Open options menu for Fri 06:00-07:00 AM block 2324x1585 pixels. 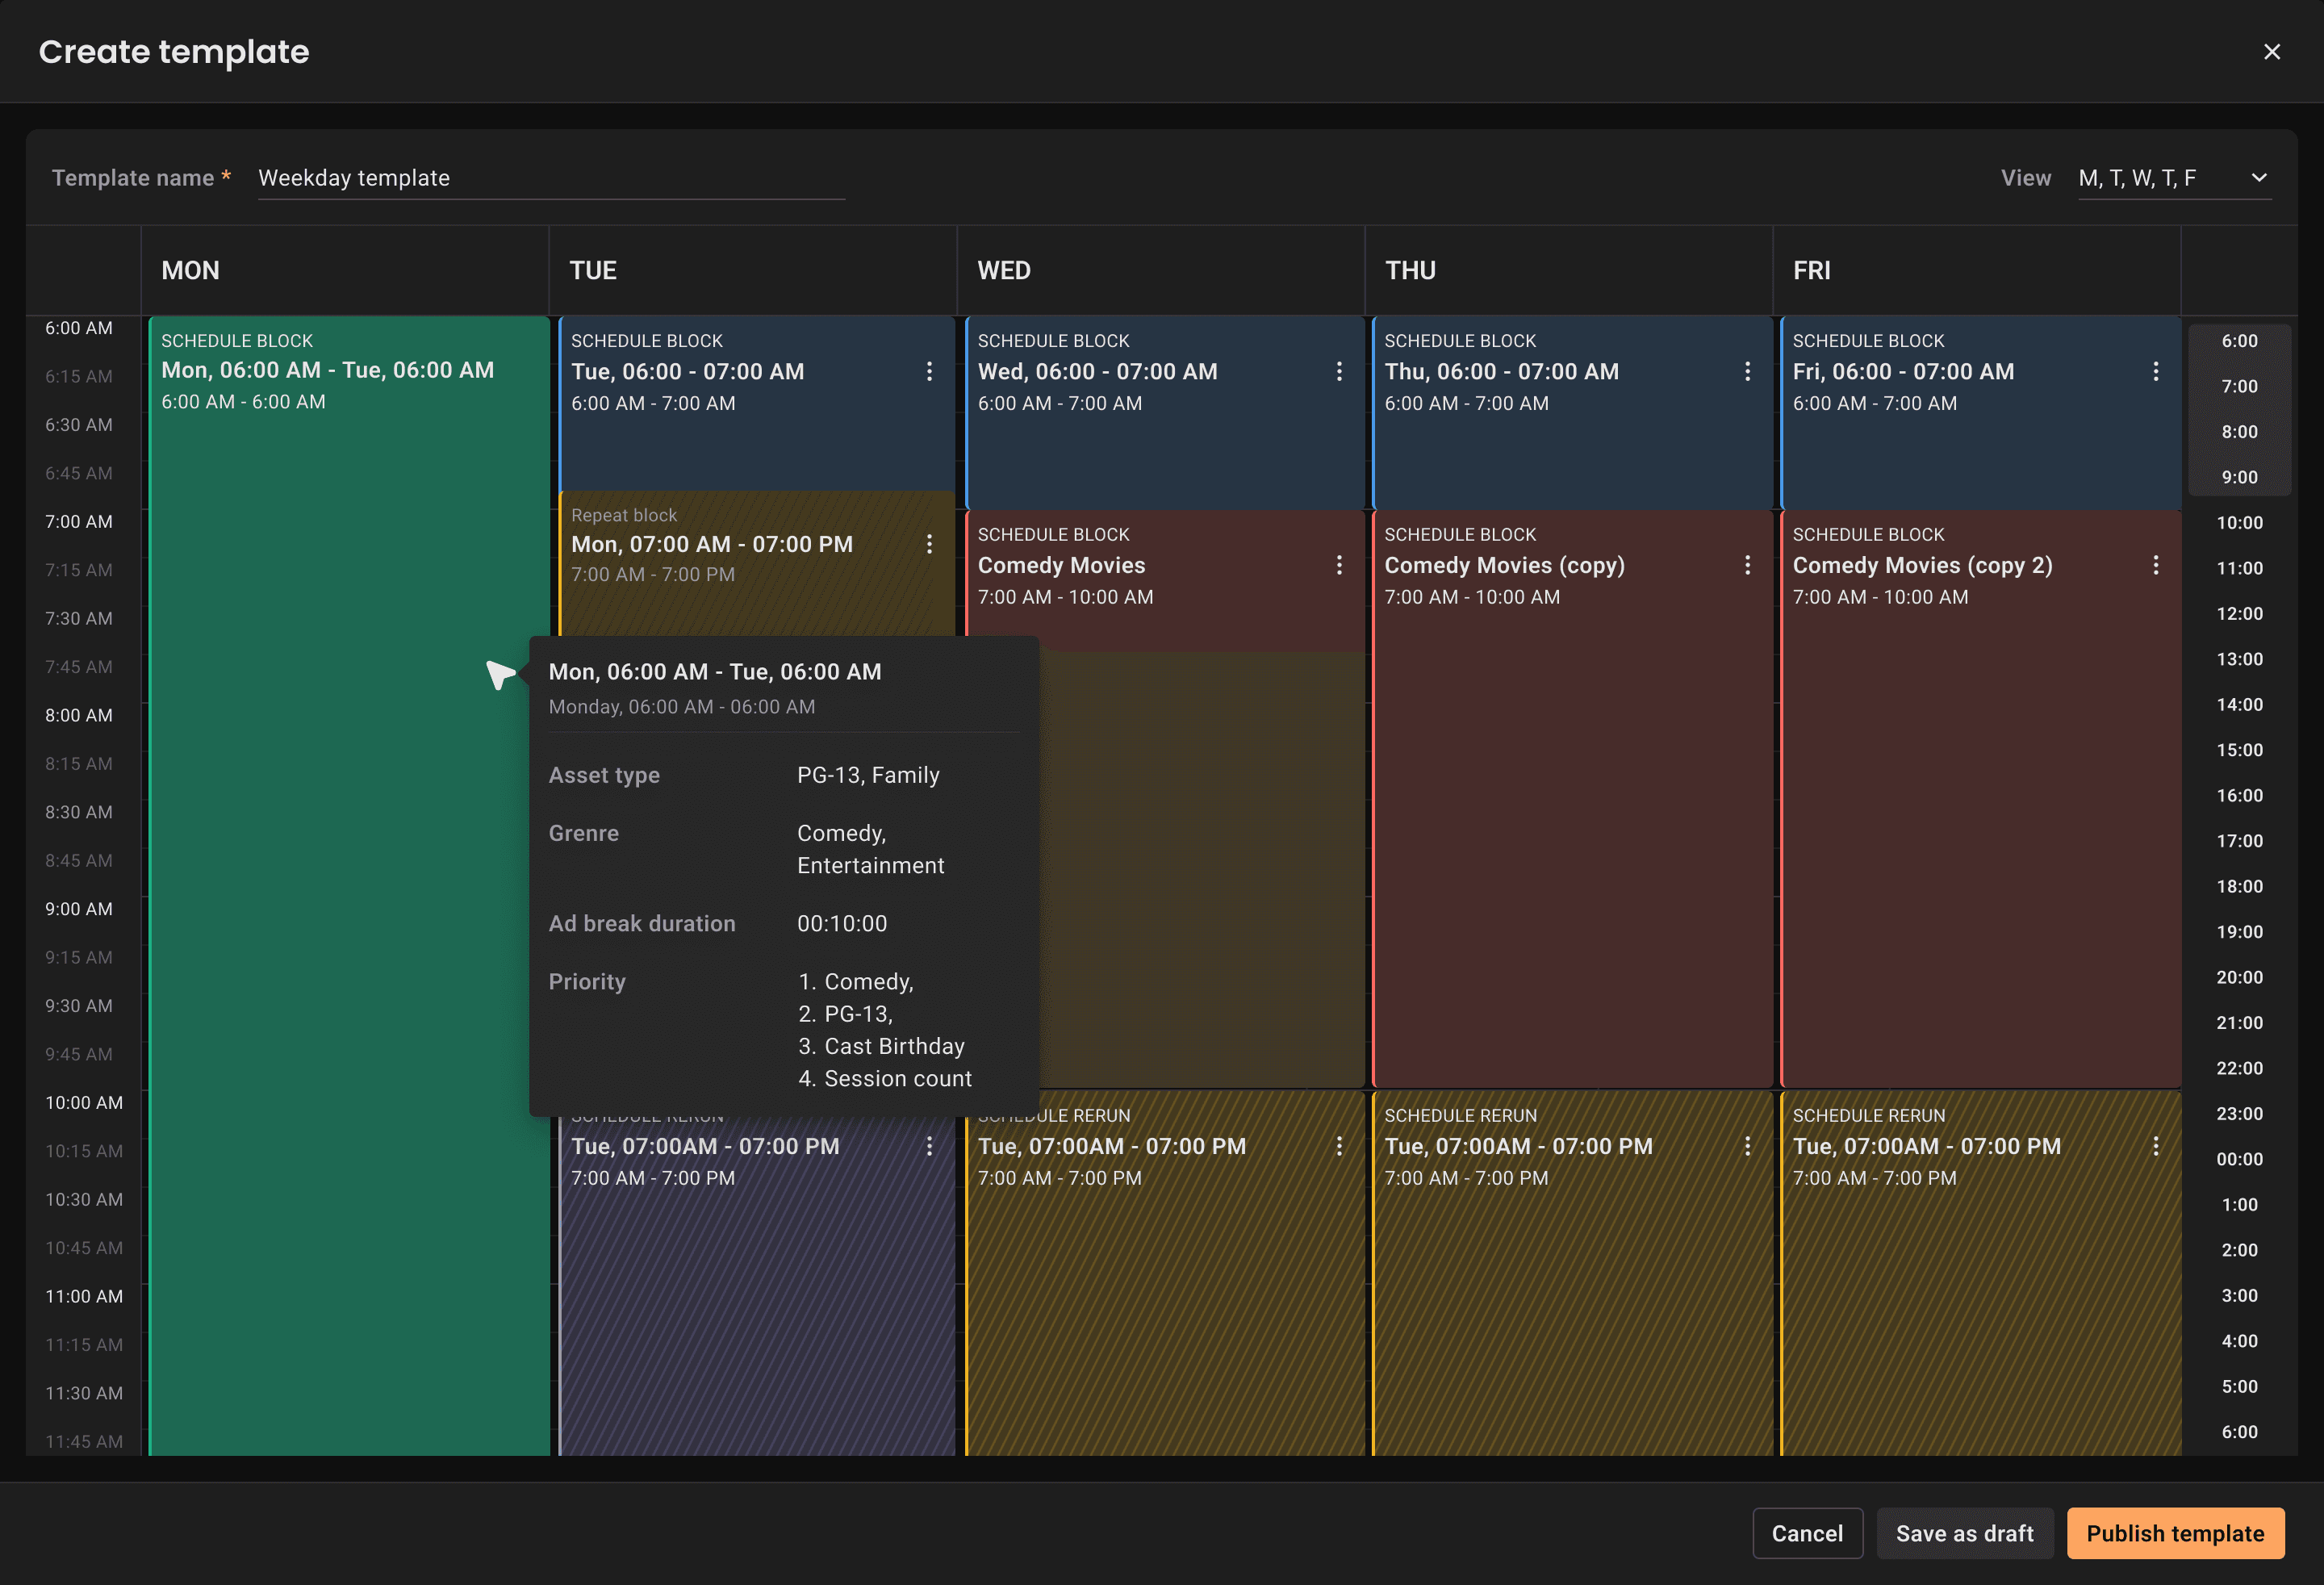tap(2155, 371)
